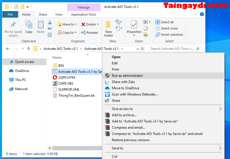Click Select none in ribbon
230x159 pixels.
point(167,28)
